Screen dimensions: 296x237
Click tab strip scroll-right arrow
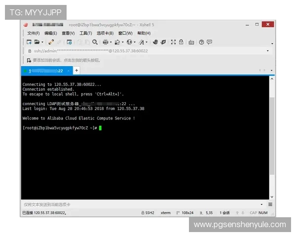(x=264, y=70)
